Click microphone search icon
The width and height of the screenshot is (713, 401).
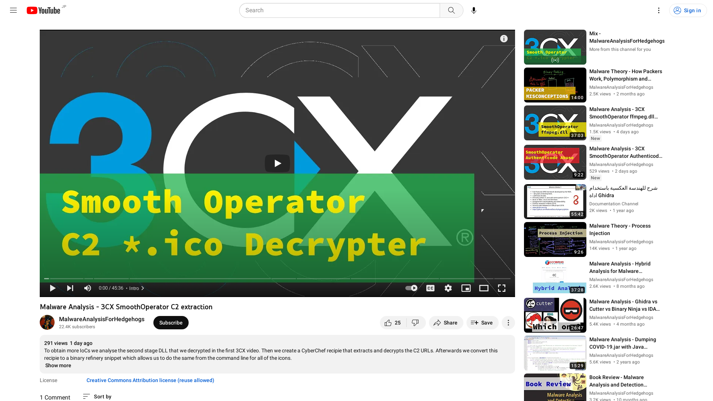pyautogui.click(x=473, y=10)
